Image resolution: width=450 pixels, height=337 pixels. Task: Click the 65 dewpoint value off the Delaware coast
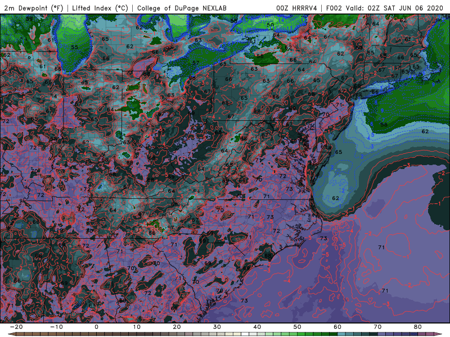tap(339, 152)
